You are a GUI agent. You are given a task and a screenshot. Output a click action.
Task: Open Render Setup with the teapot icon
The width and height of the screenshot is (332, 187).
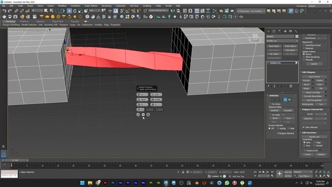221,11
